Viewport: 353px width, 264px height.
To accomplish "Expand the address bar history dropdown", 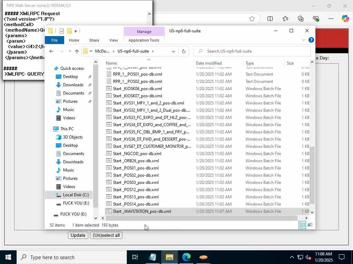I will tap(173, 52).
